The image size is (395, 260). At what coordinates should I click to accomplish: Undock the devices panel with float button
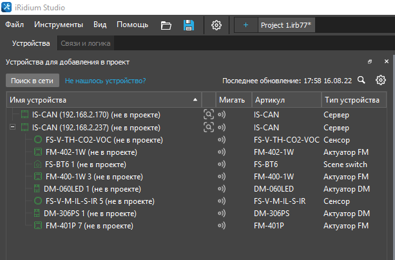coord(370,62)
